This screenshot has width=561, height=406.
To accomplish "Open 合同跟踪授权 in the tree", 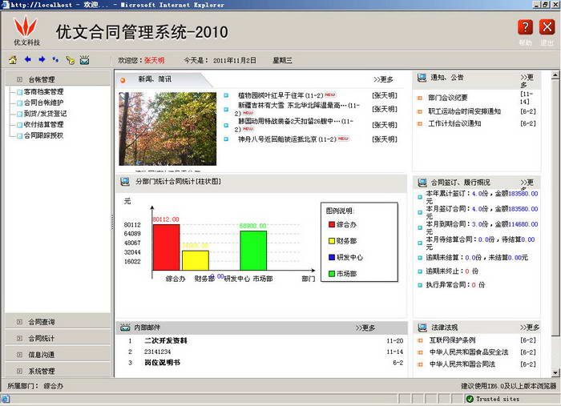I will [43, 135].
